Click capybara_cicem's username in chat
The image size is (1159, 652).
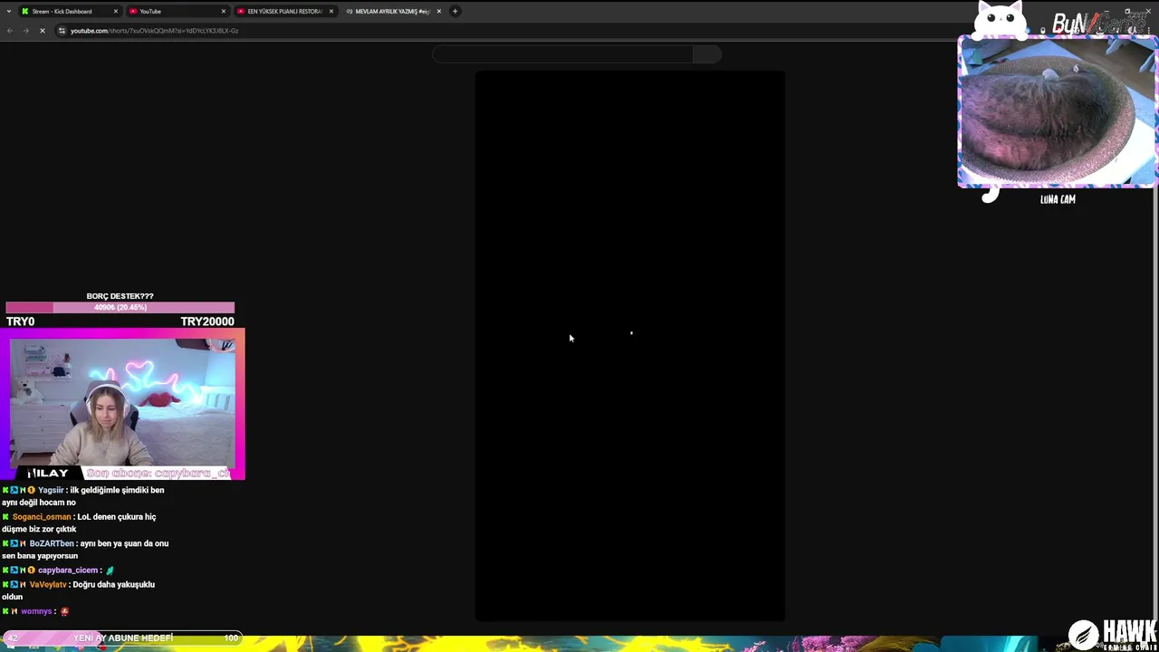click(68, 570)
